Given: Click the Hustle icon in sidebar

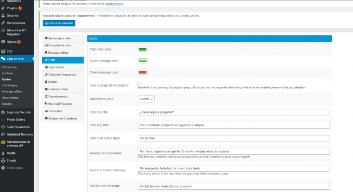Looking at the screenshot, I should [x=3, y=153].
